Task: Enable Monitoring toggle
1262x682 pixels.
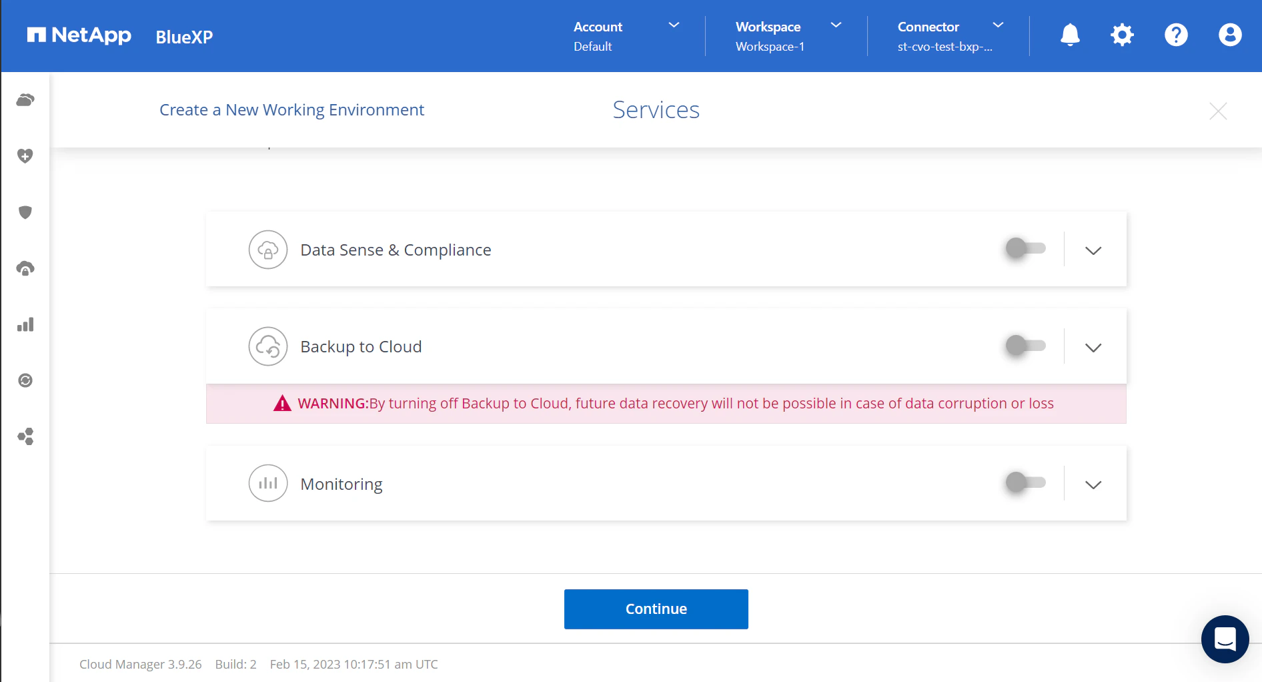Action: 1026,482
